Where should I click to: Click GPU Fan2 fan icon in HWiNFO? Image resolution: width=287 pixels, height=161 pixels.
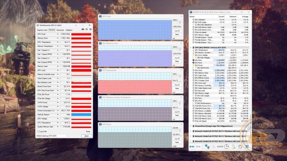193,63
